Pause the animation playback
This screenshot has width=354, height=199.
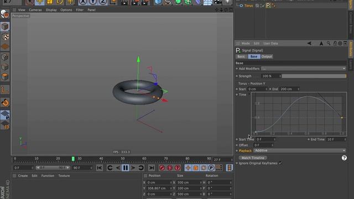tap(126, 167)
